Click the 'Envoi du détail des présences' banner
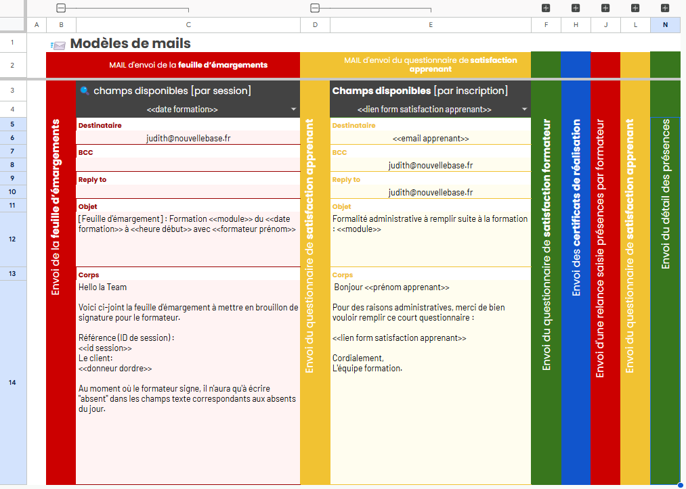 [665, 301]
